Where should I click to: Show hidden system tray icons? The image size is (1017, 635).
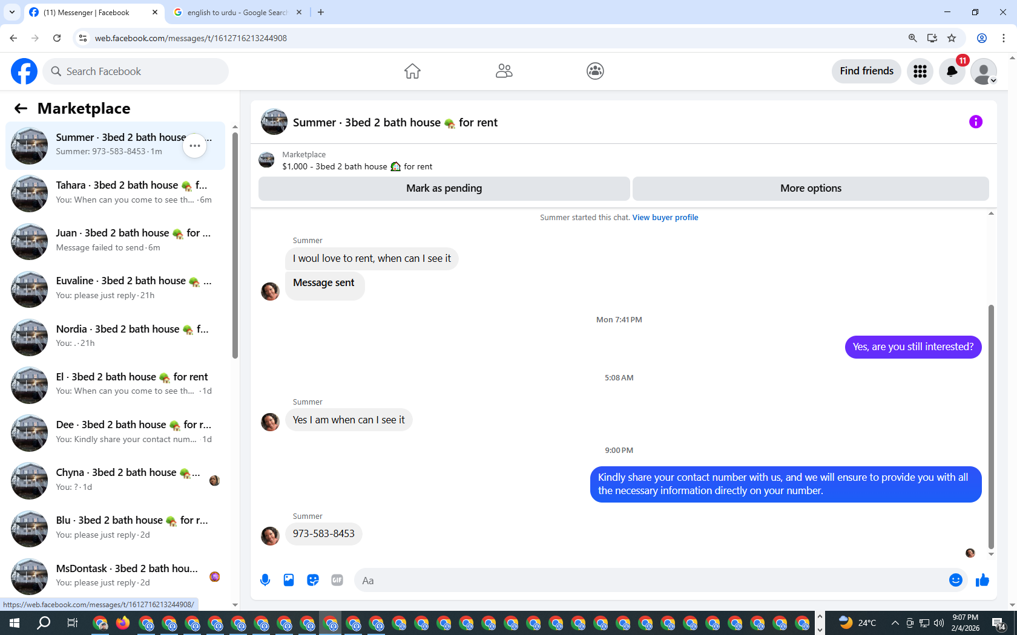[895, 623]
